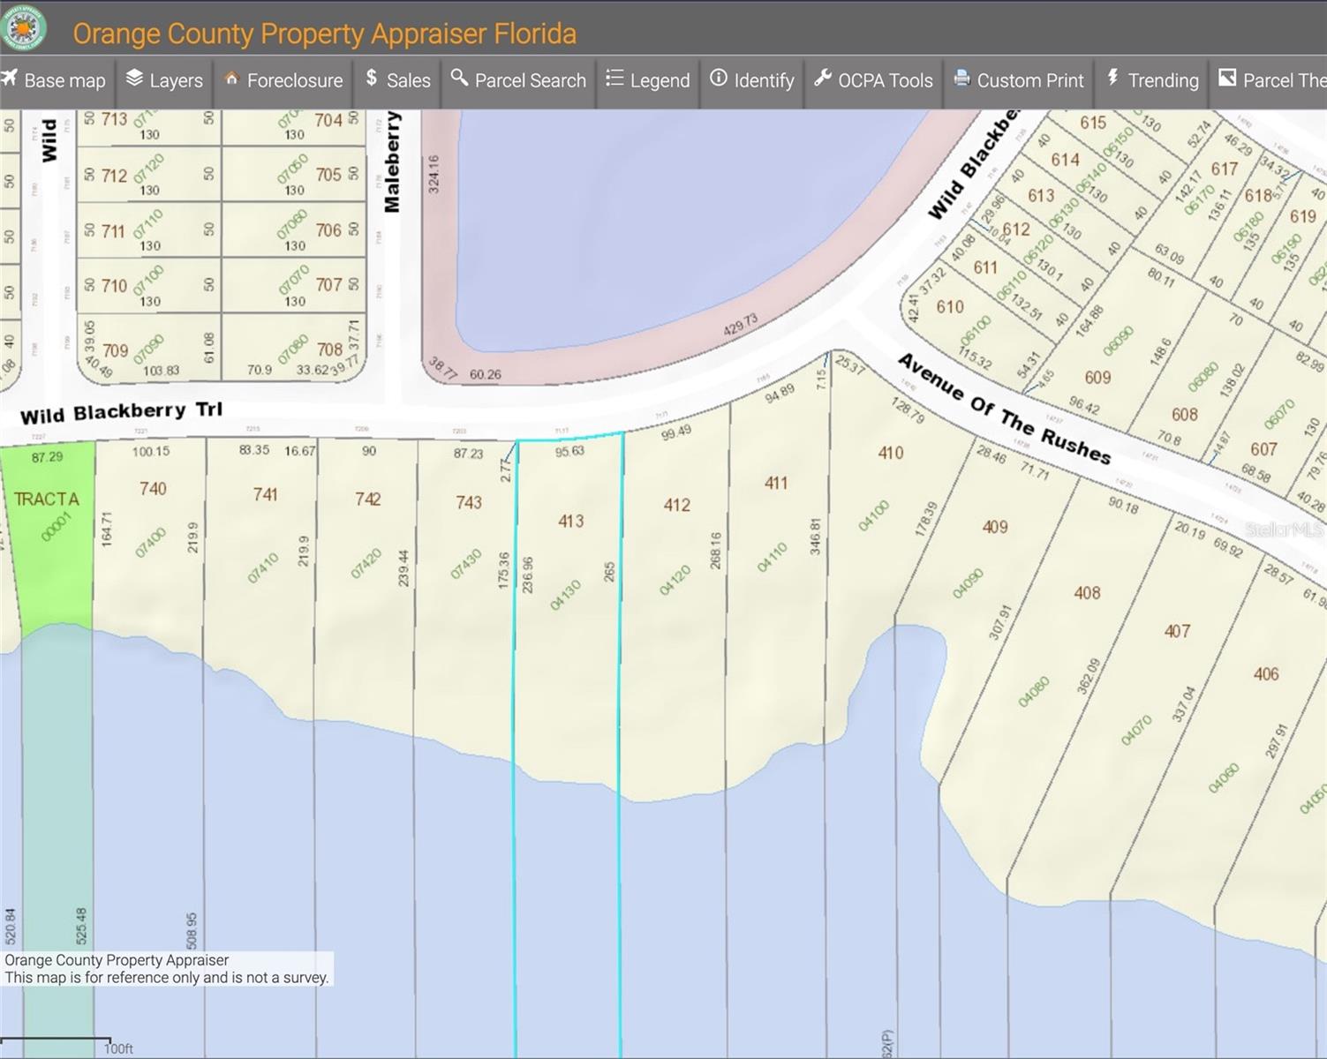Click the Foreclosure house icon
The image size is (1327, 1059).
[x=231, y=79]
